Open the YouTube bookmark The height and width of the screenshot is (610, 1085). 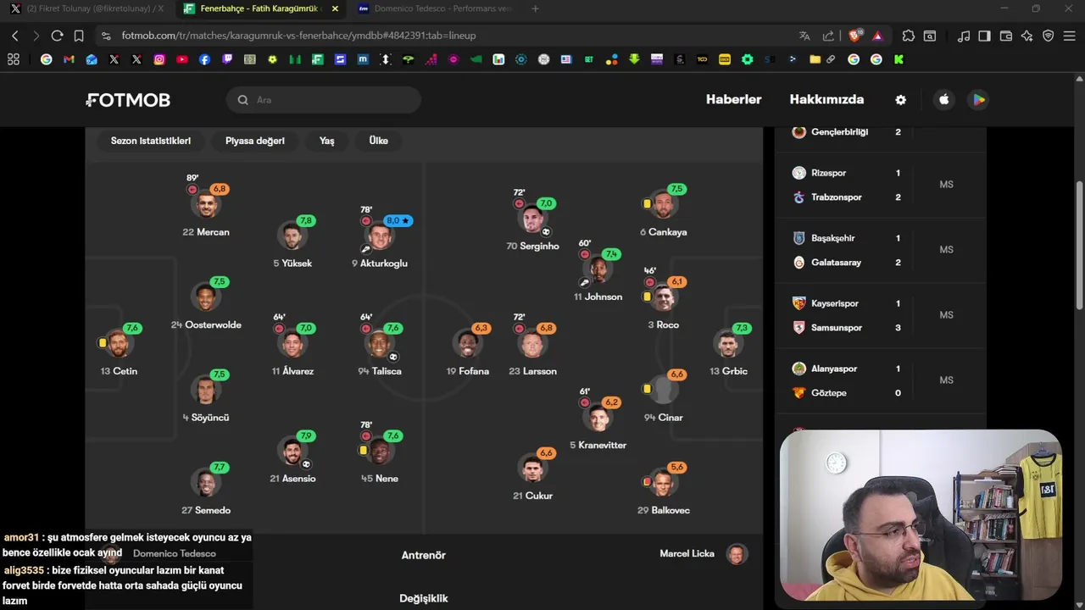coord(182,59)
